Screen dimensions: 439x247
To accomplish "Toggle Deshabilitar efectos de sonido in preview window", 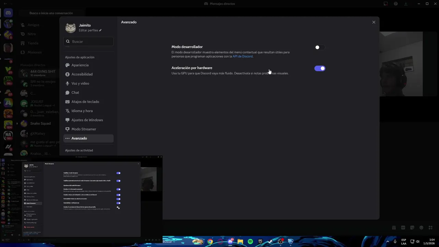I will point(118,199).
